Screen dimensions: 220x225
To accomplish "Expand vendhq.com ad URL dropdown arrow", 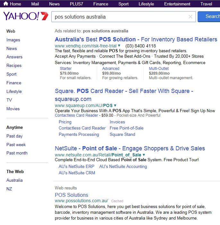I will [x=119, y=46].
